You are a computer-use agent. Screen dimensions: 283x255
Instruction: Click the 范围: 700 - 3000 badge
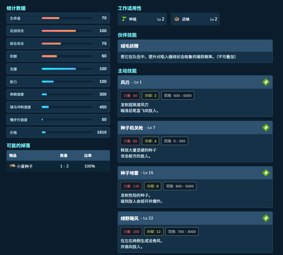pos(182,232)
